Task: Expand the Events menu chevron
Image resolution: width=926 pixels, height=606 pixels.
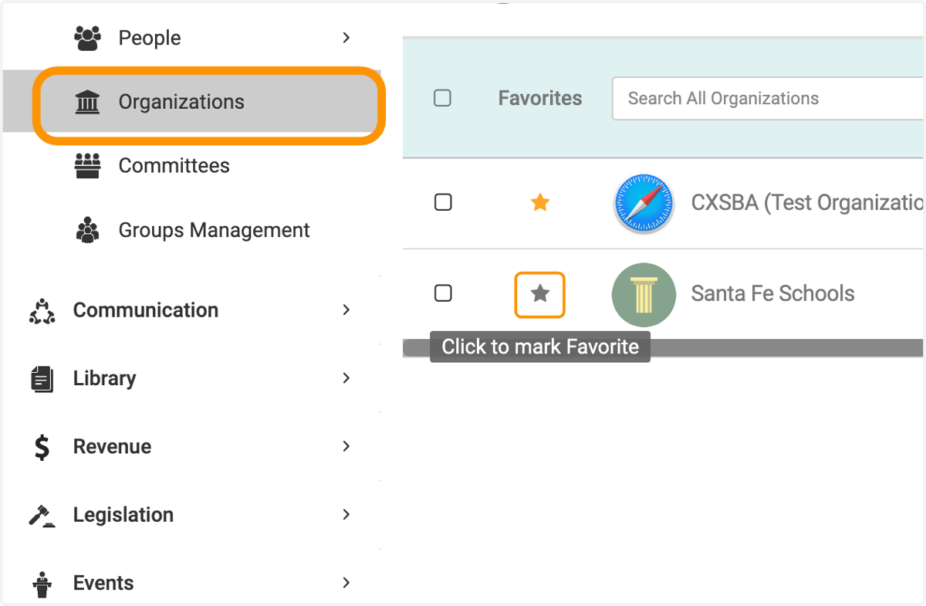Action: point(346,582)
